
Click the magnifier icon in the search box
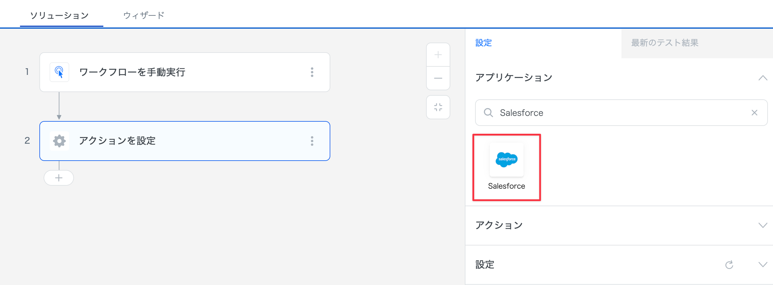(488, 113)
